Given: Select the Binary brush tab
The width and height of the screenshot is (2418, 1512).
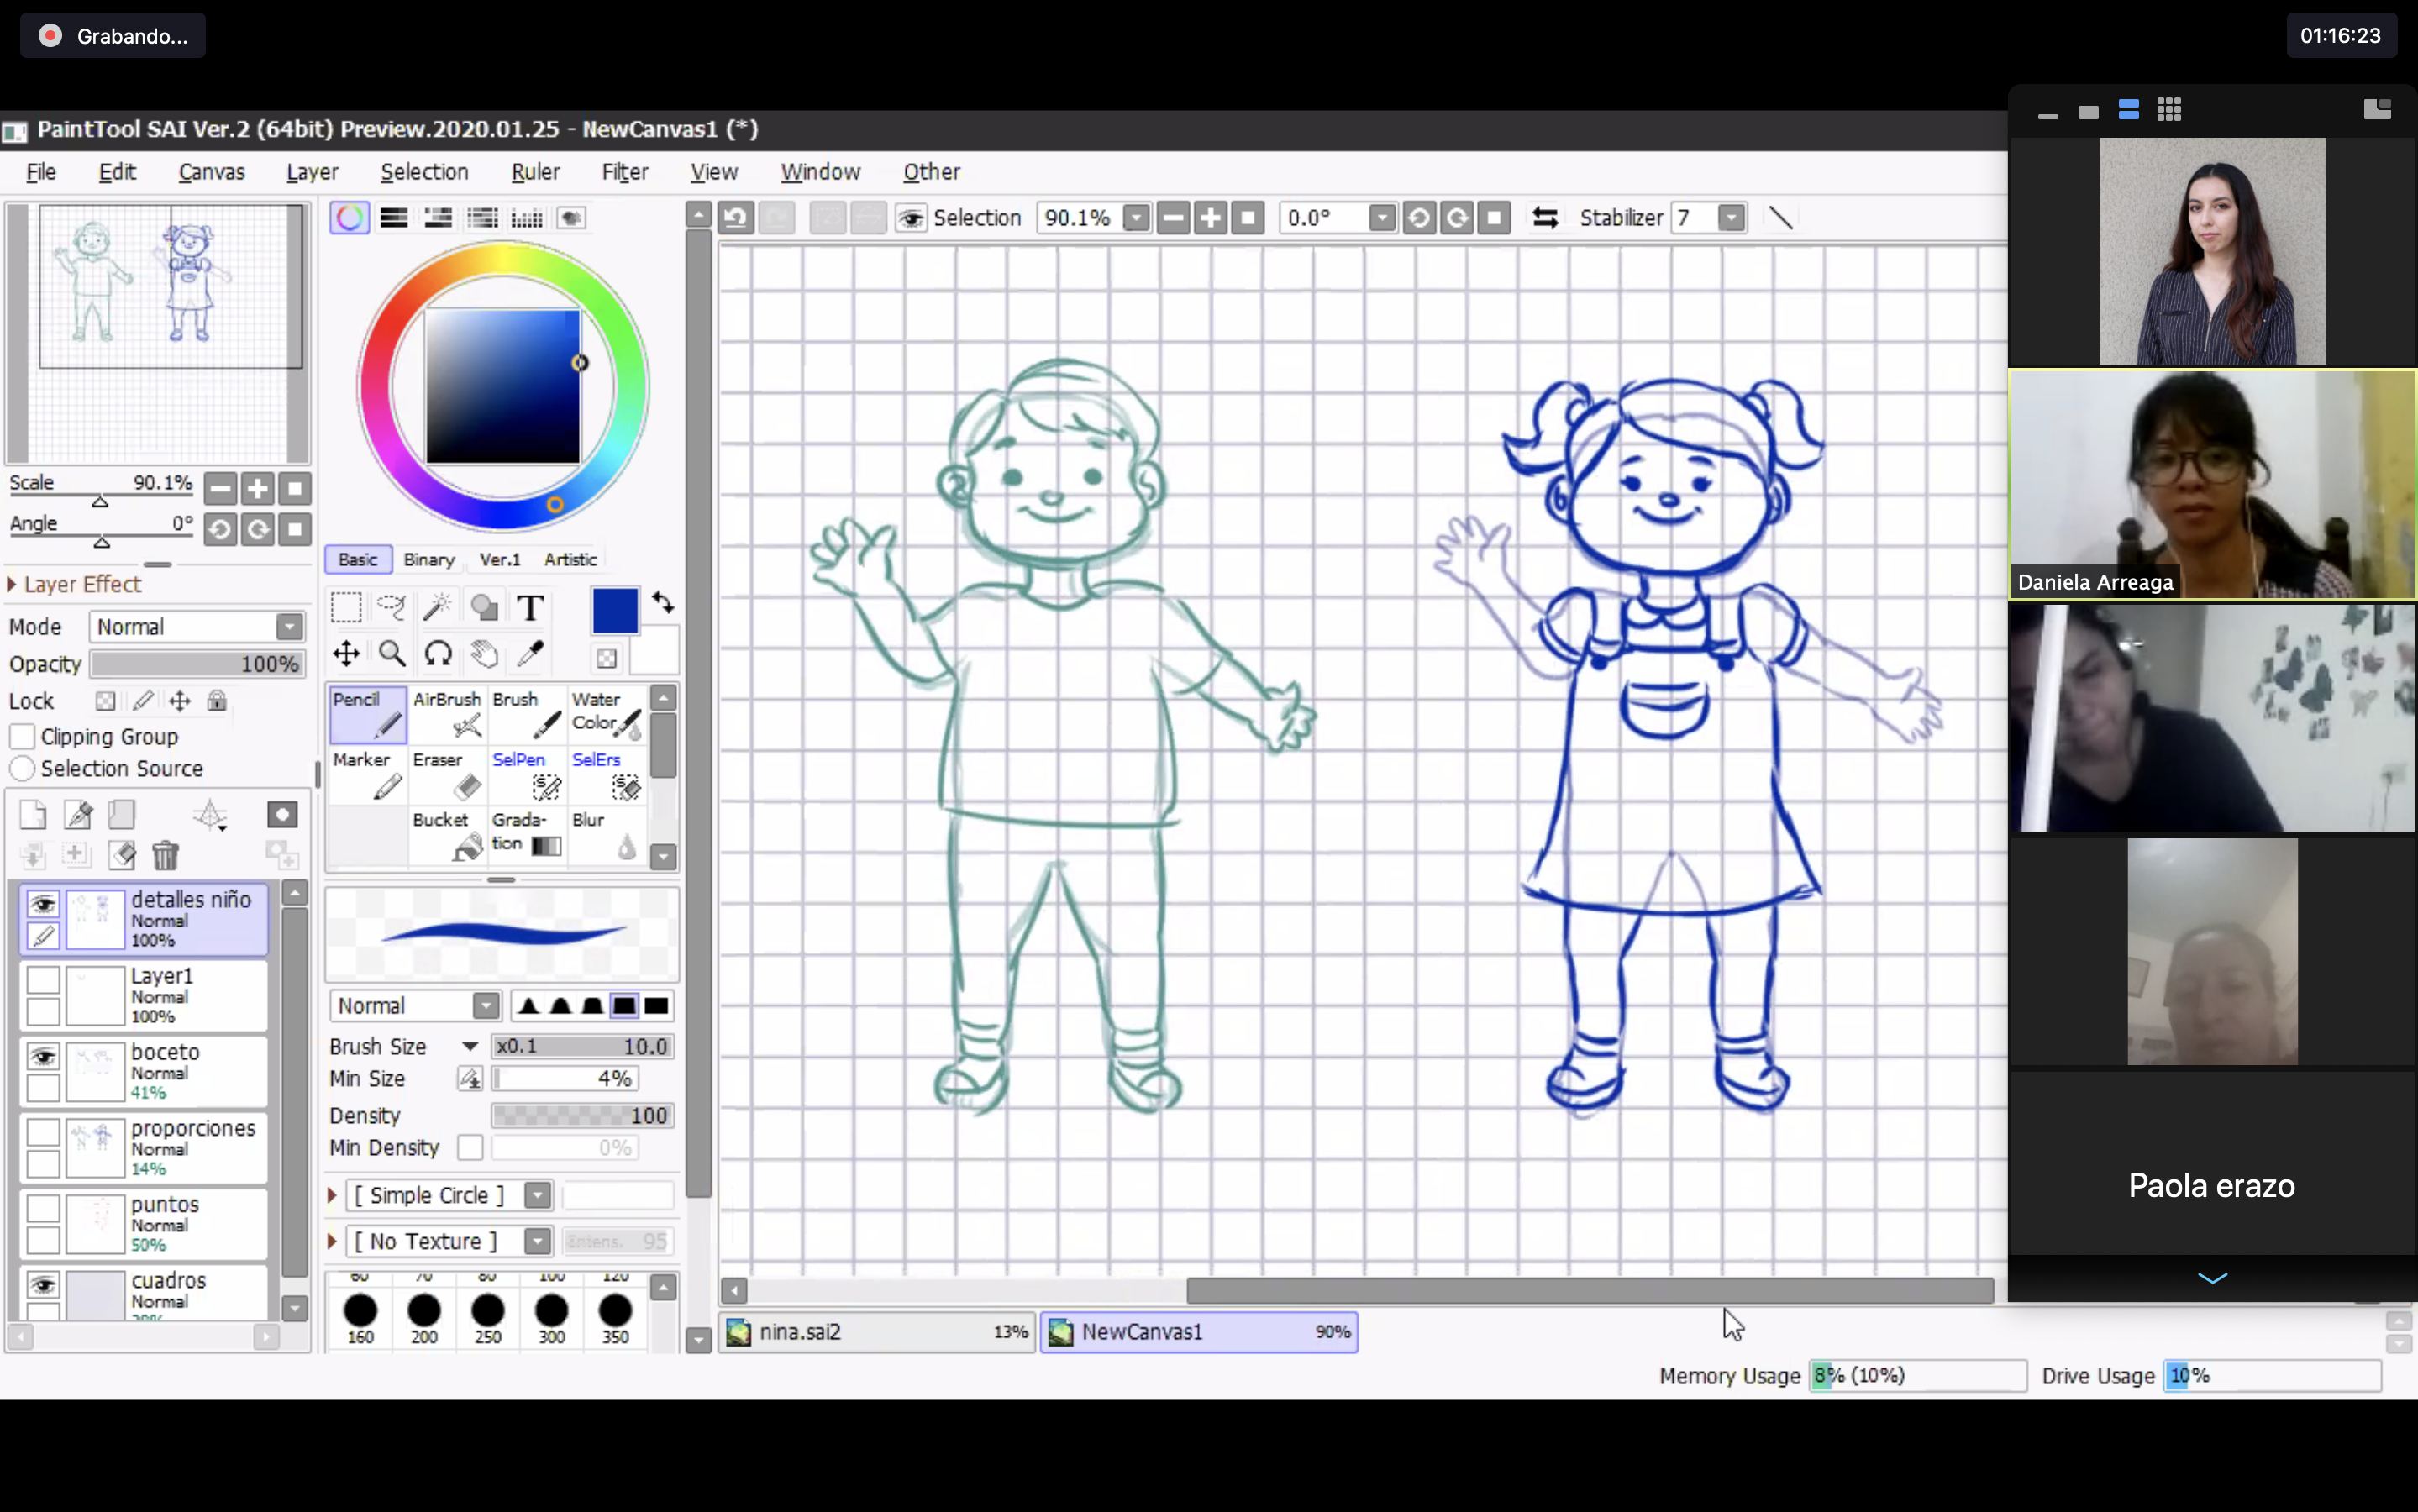Looking at the screenshot, I should 429,559.
